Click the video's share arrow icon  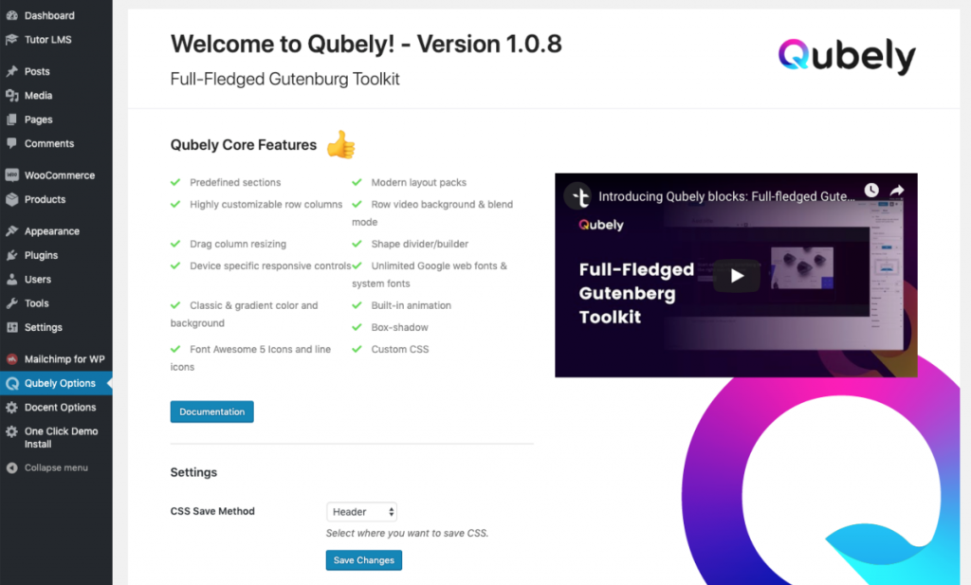[x=897, y=190]
